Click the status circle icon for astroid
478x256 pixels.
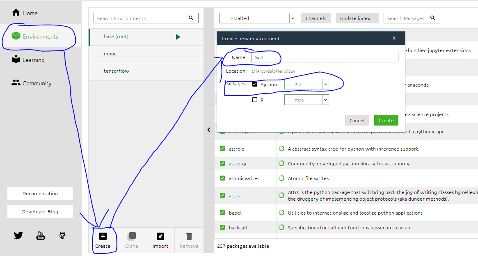tap(282, 149)
